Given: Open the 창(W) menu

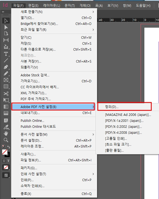Looking at the screenshot, I should pos(127,6).
